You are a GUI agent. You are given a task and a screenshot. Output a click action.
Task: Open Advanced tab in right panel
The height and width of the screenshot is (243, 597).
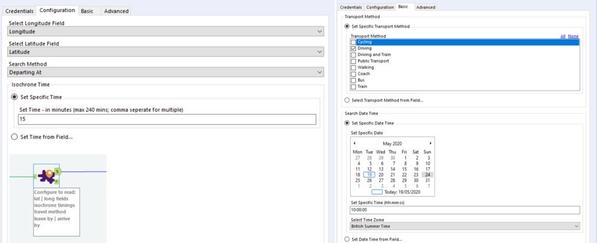pos(425,7)
